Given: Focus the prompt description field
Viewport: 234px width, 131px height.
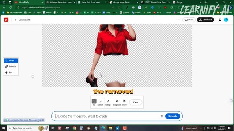Looking at the screenshot, I should point(107,116).
